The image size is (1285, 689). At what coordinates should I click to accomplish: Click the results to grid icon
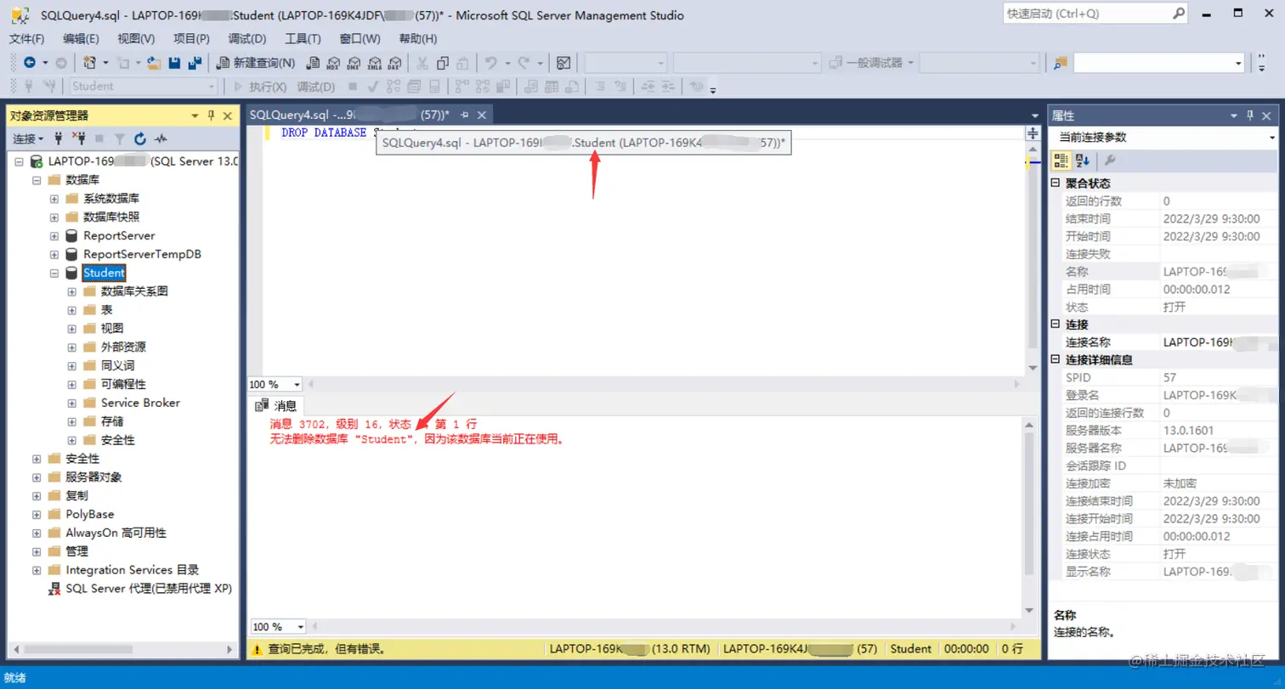click(552, 86)
